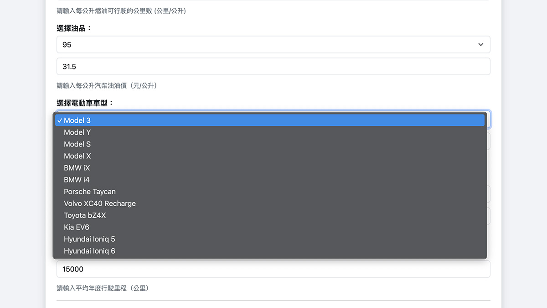Edit the fuel price field showing 31.5
Image resolution: width=547 pixels, height=308 pixels.
pyautogui.click(x=273, y=67)
